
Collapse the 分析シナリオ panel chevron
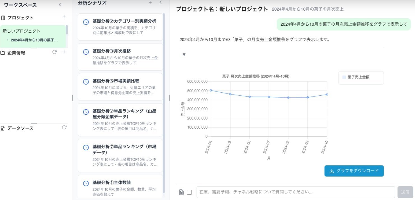(x=160, y=3)
